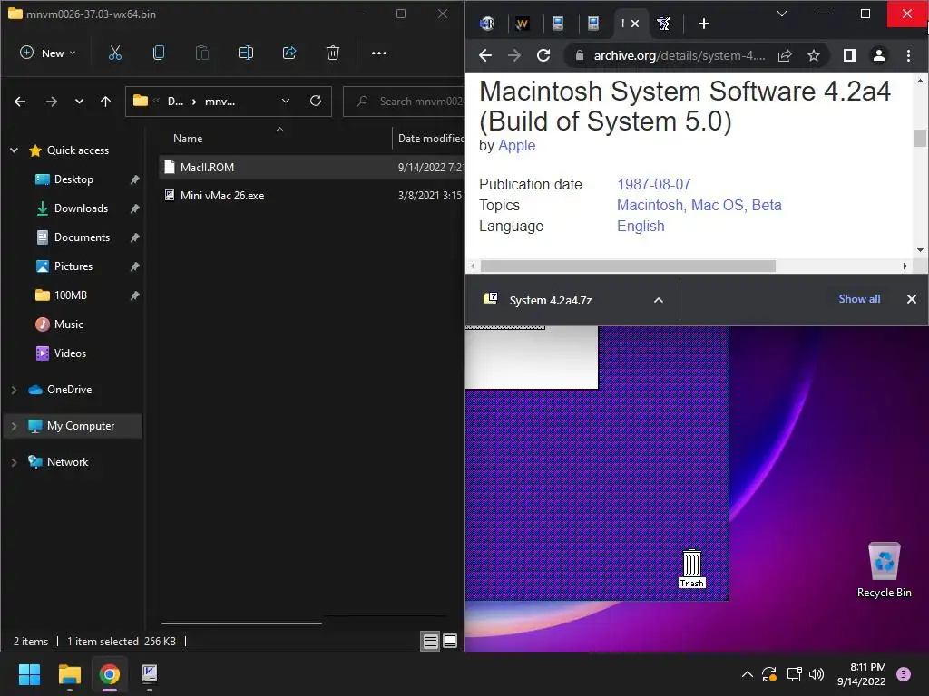Expand the OneDrive tree node
The width and height of the screenshot is (929, 696).
(x=15, y=390)
